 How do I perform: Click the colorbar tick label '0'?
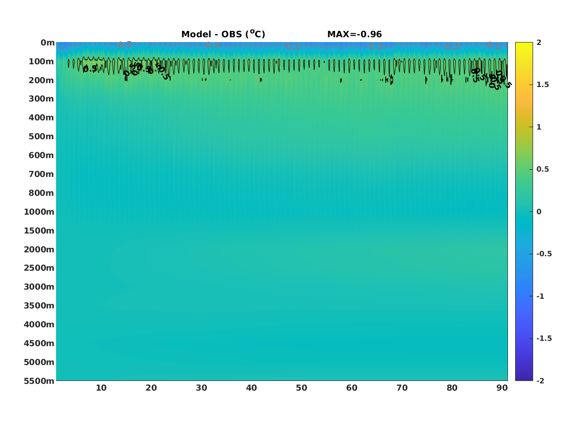pos(539,212)
